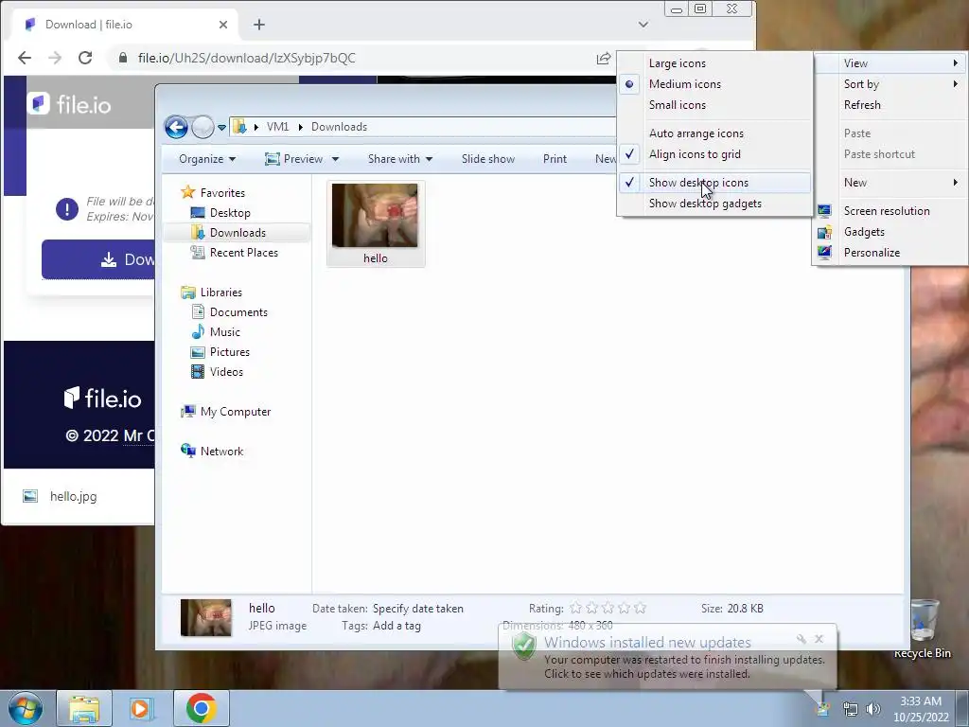Screen dimensions: 969x727
Task: Click Specify date taken in details pane
Action: pos(417,609)
